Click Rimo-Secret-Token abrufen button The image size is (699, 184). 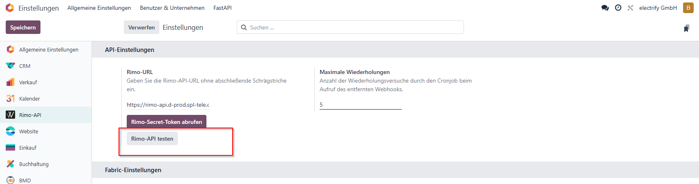pos(166,122)
